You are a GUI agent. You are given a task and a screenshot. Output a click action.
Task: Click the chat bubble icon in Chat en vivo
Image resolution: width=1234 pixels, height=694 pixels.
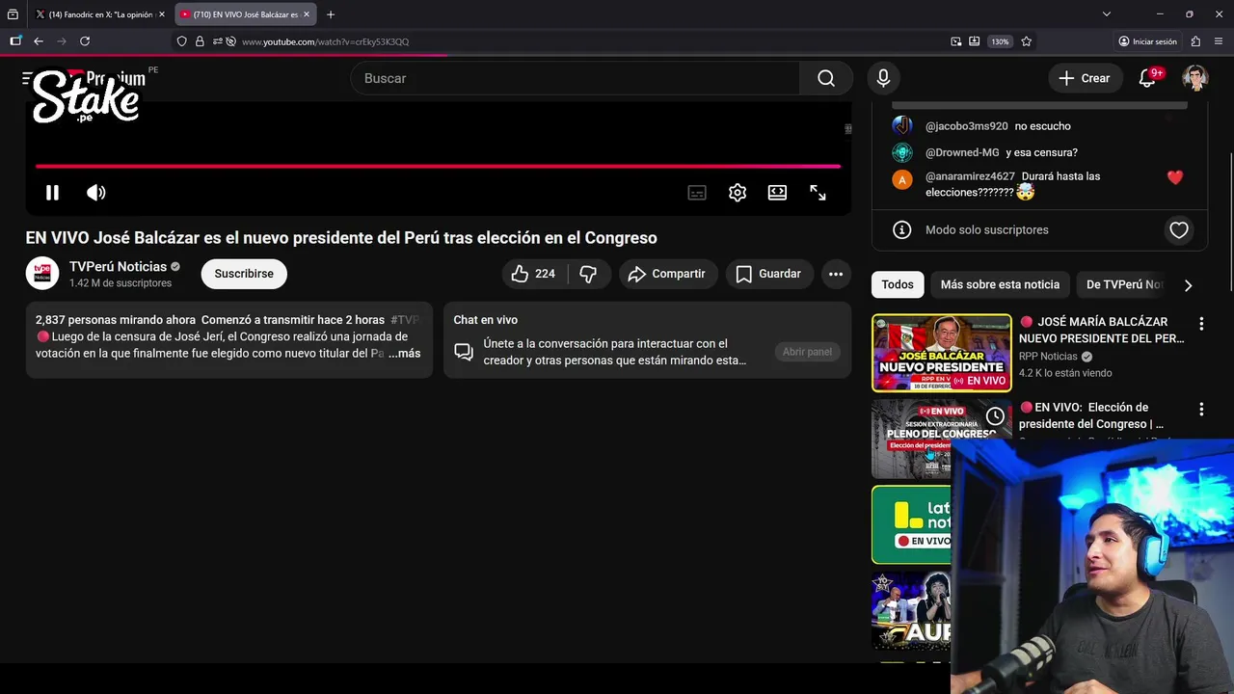tap(464, 352)
